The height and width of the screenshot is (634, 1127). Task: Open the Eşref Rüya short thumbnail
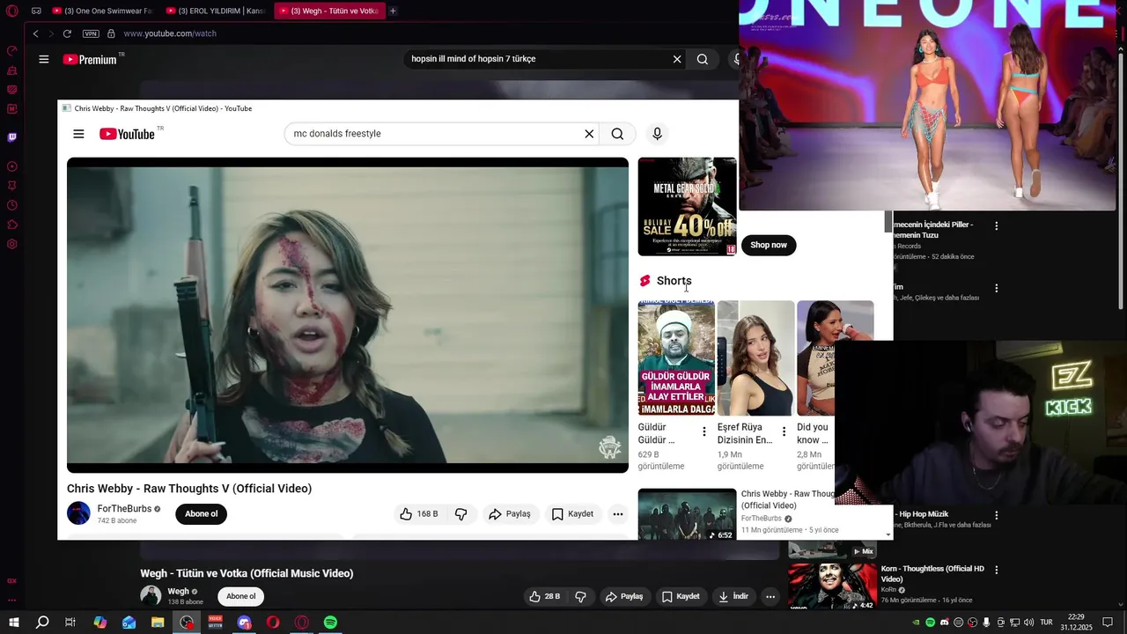(x=755, y=358)
